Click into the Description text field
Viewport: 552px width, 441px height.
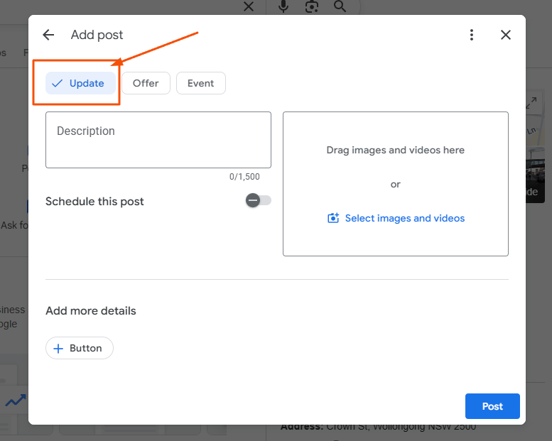click(x=158, y=140)
